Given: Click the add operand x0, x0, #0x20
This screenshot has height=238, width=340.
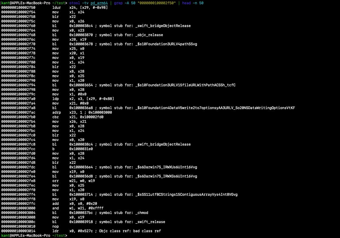Looking at the screenshot, I should [x=83, y=204].
